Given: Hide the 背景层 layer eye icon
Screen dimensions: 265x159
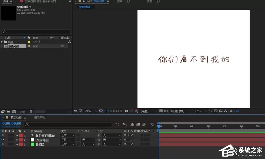Looking at the screenshot, I should coord(3,144).
